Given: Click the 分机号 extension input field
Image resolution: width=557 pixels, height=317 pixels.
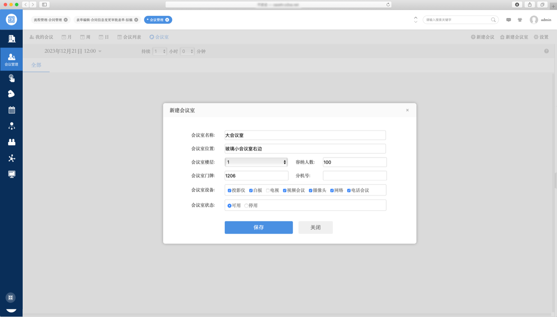Looking at the screenshot, I should click(x=355, y=176).
